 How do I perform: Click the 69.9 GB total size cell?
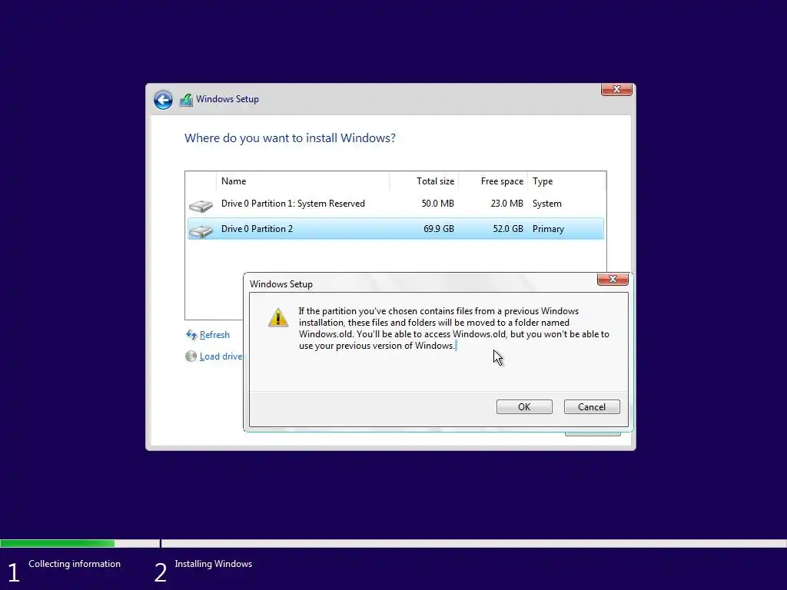[x=439, y=229]
